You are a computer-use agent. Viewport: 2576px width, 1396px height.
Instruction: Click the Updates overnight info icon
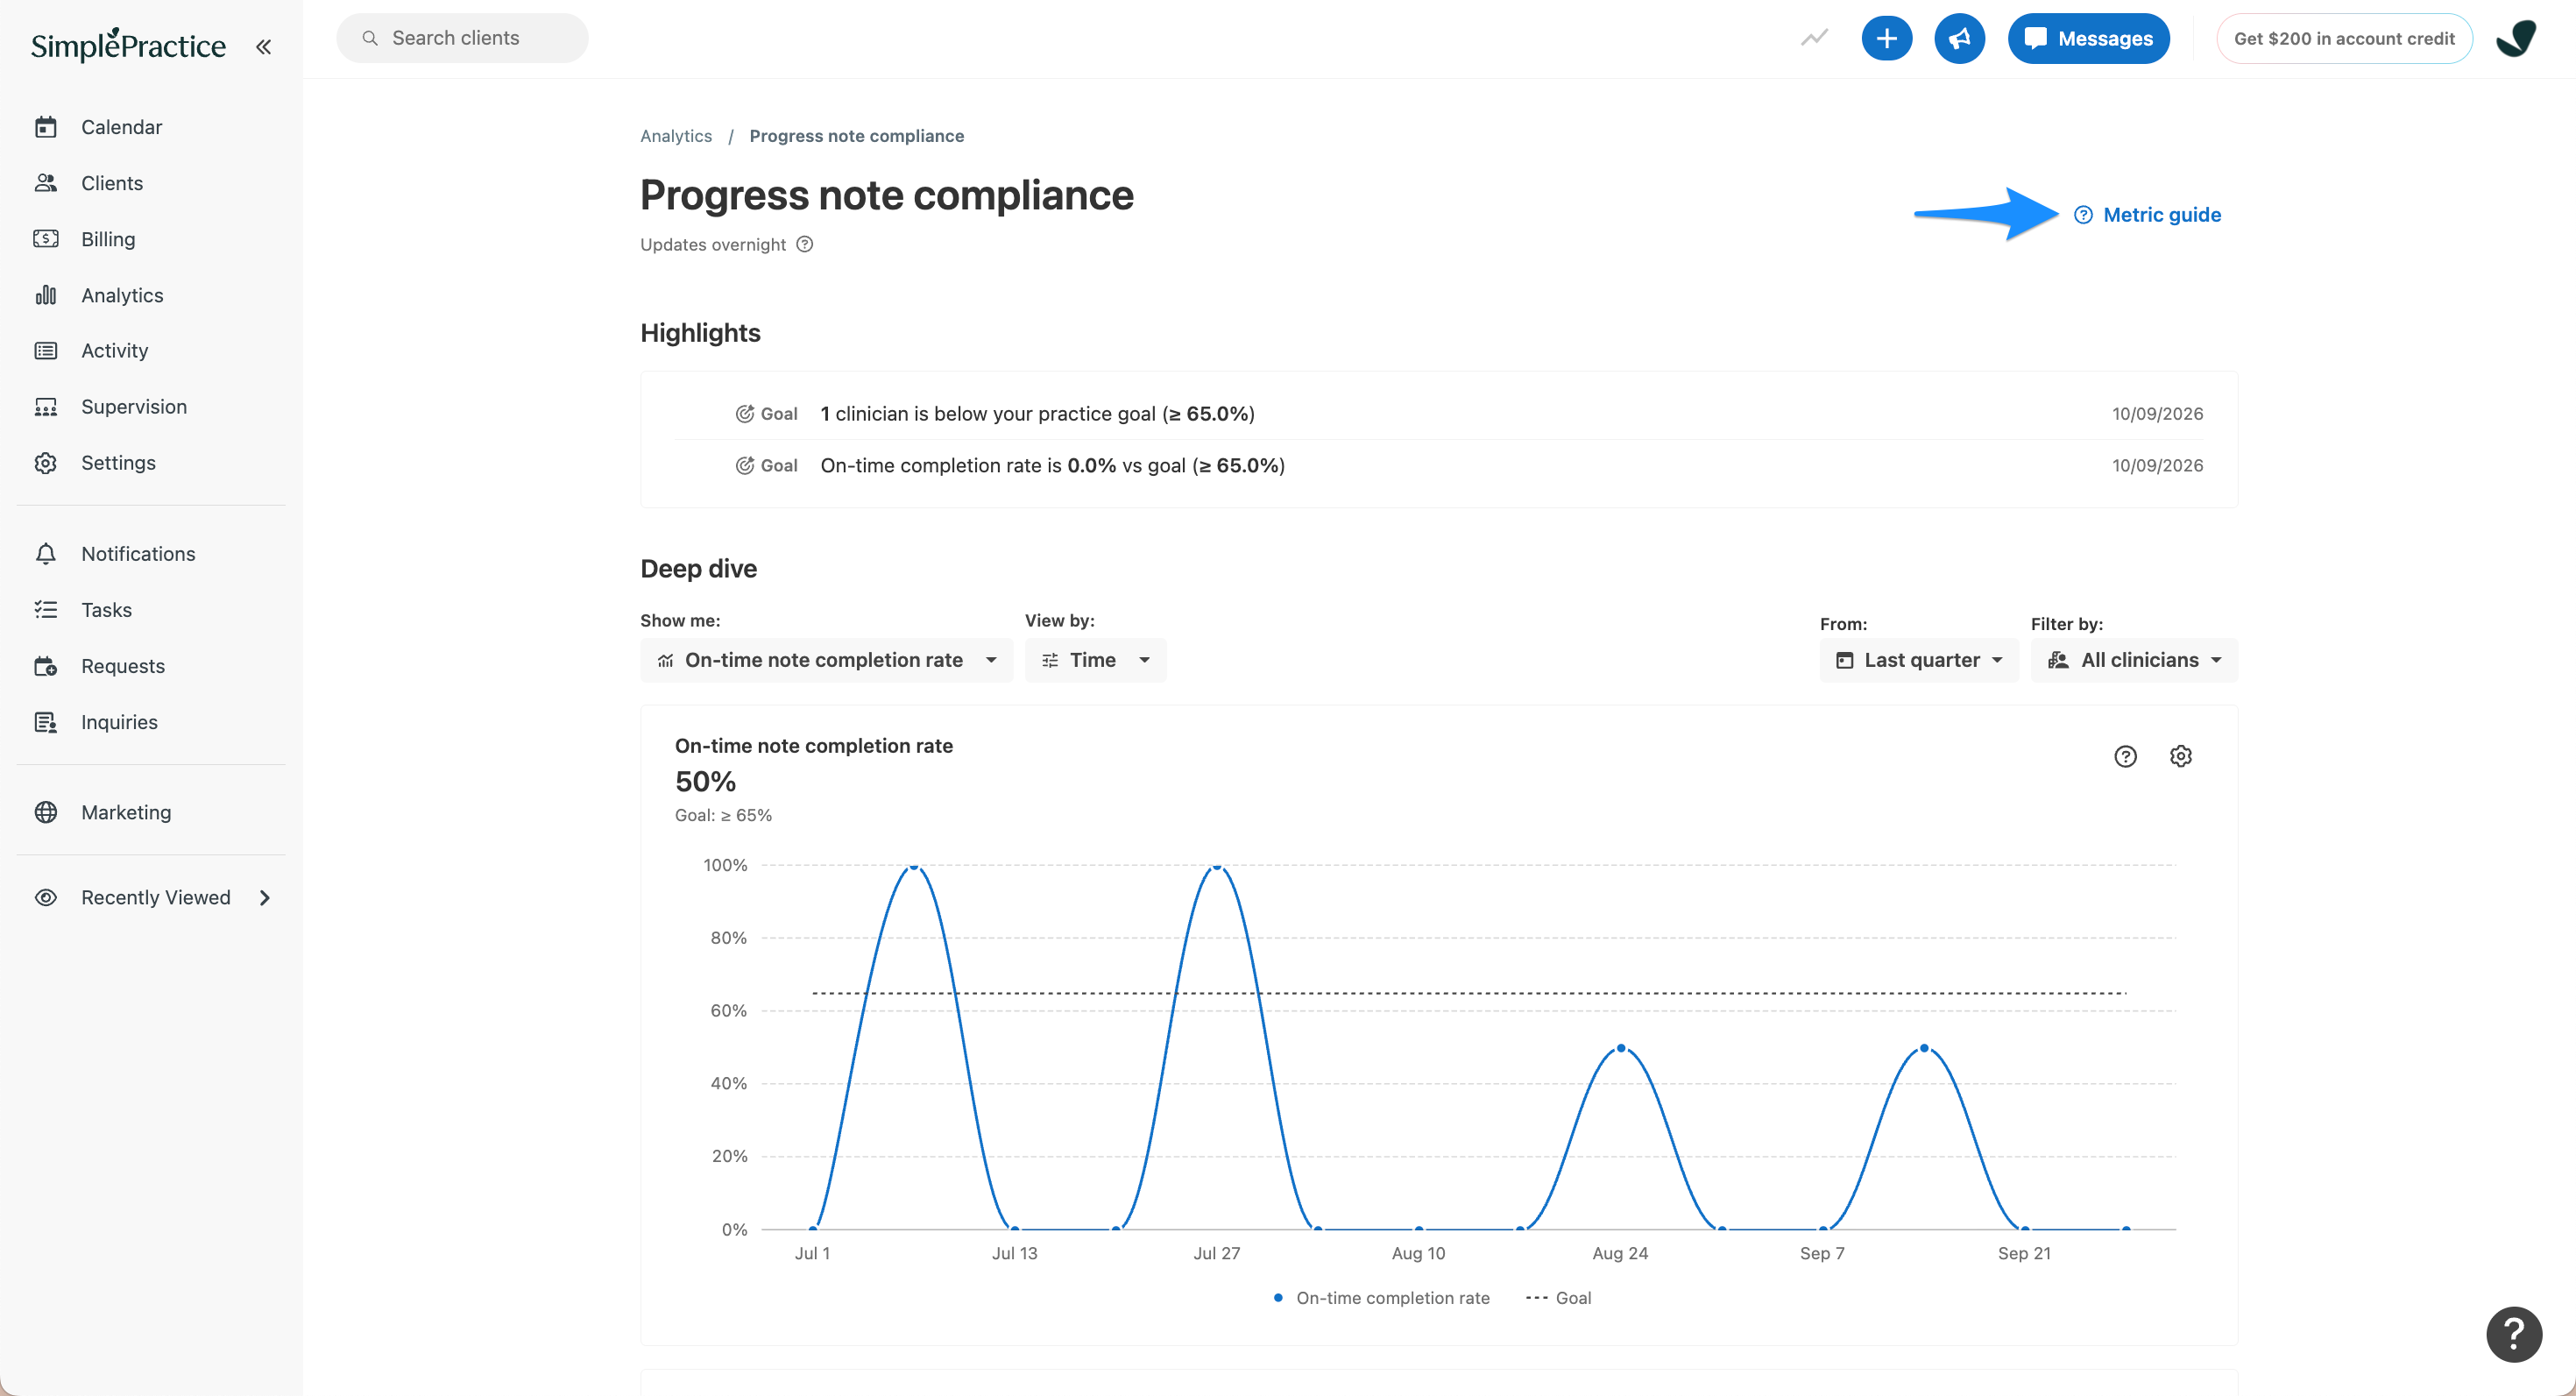805,244
